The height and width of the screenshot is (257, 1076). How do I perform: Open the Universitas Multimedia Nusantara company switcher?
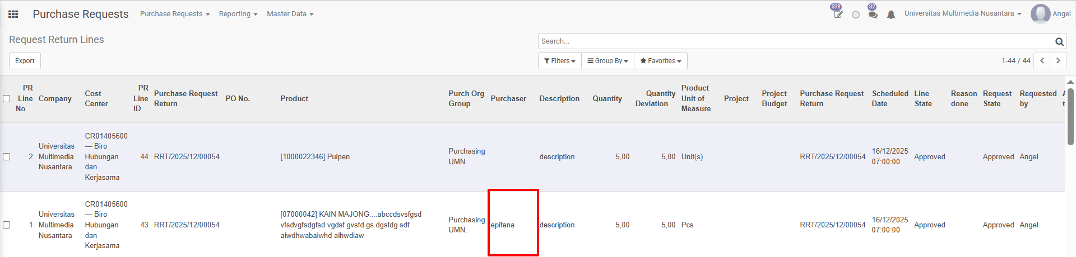(962, 13)
